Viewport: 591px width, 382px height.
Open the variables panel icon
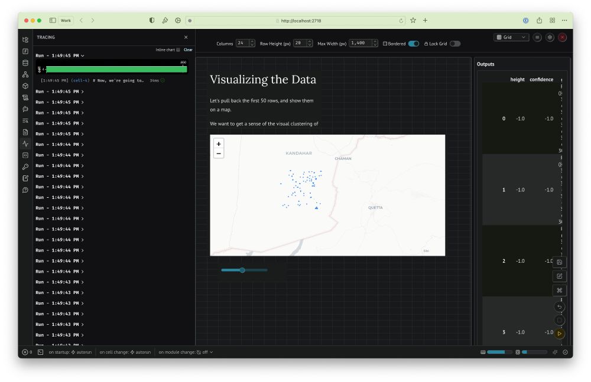[x=25, y=51]
